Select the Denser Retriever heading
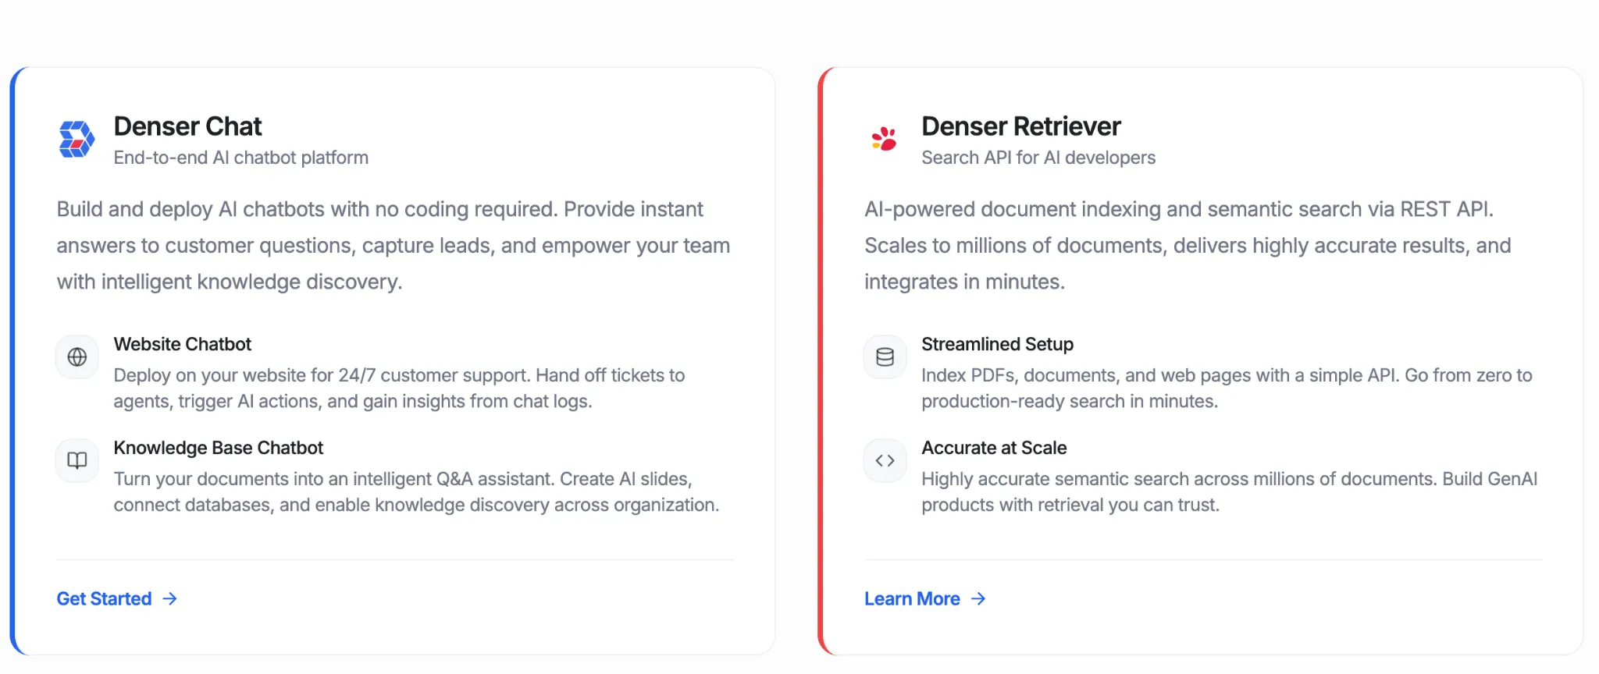Viewport: 1599px width, 674px height. pos(1020,126)
